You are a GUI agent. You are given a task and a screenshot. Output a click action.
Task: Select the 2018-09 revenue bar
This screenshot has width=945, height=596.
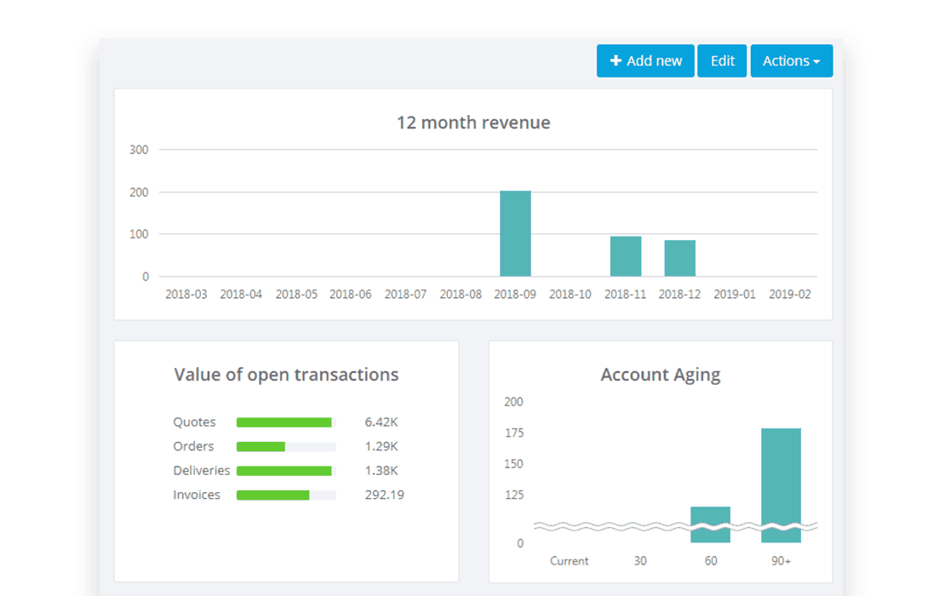click(515, 234)
